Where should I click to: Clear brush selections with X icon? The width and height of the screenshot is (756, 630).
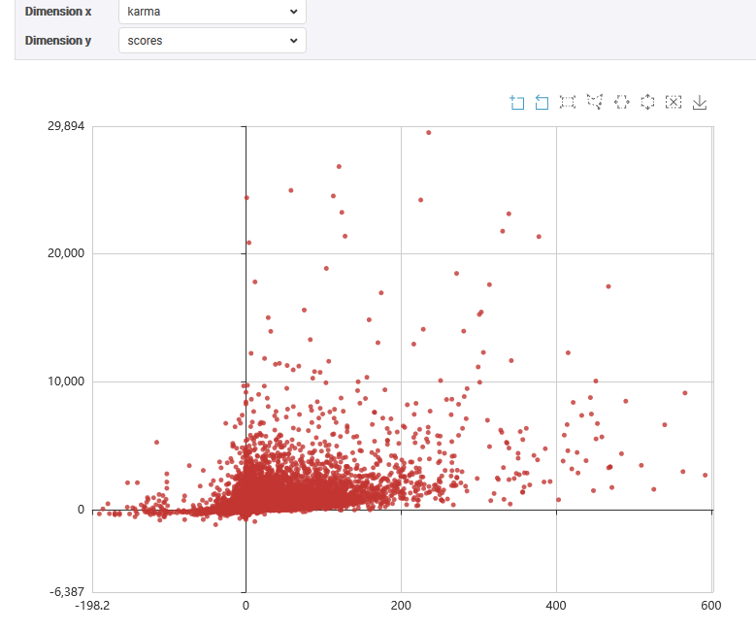pos(674,102)
